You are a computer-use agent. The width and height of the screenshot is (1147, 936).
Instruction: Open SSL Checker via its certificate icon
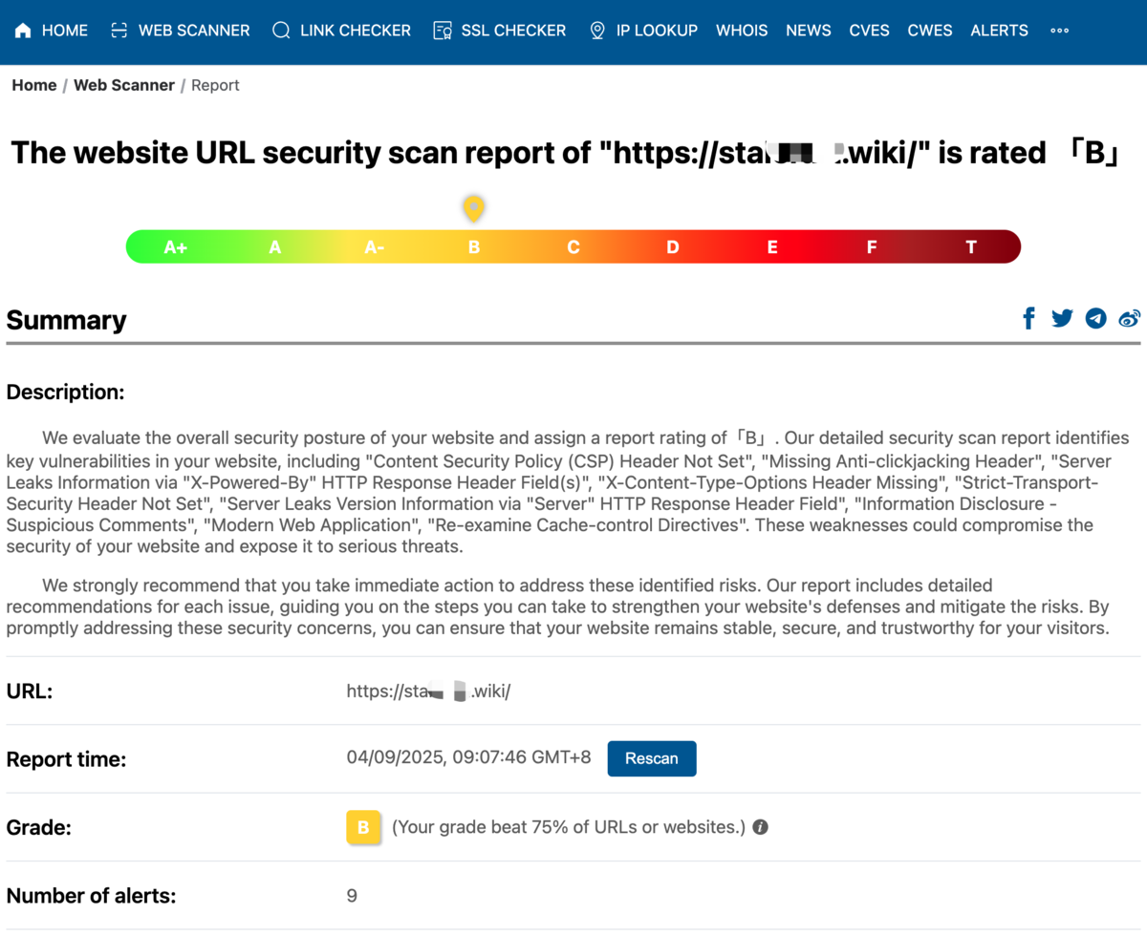pos(441,30)
